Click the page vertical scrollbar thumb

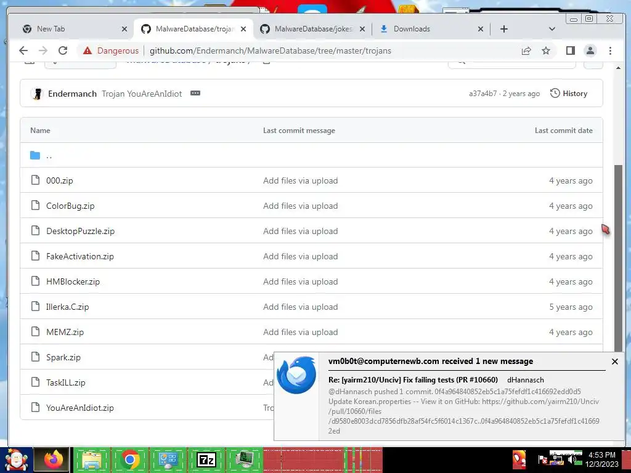(x=618, y=257)
